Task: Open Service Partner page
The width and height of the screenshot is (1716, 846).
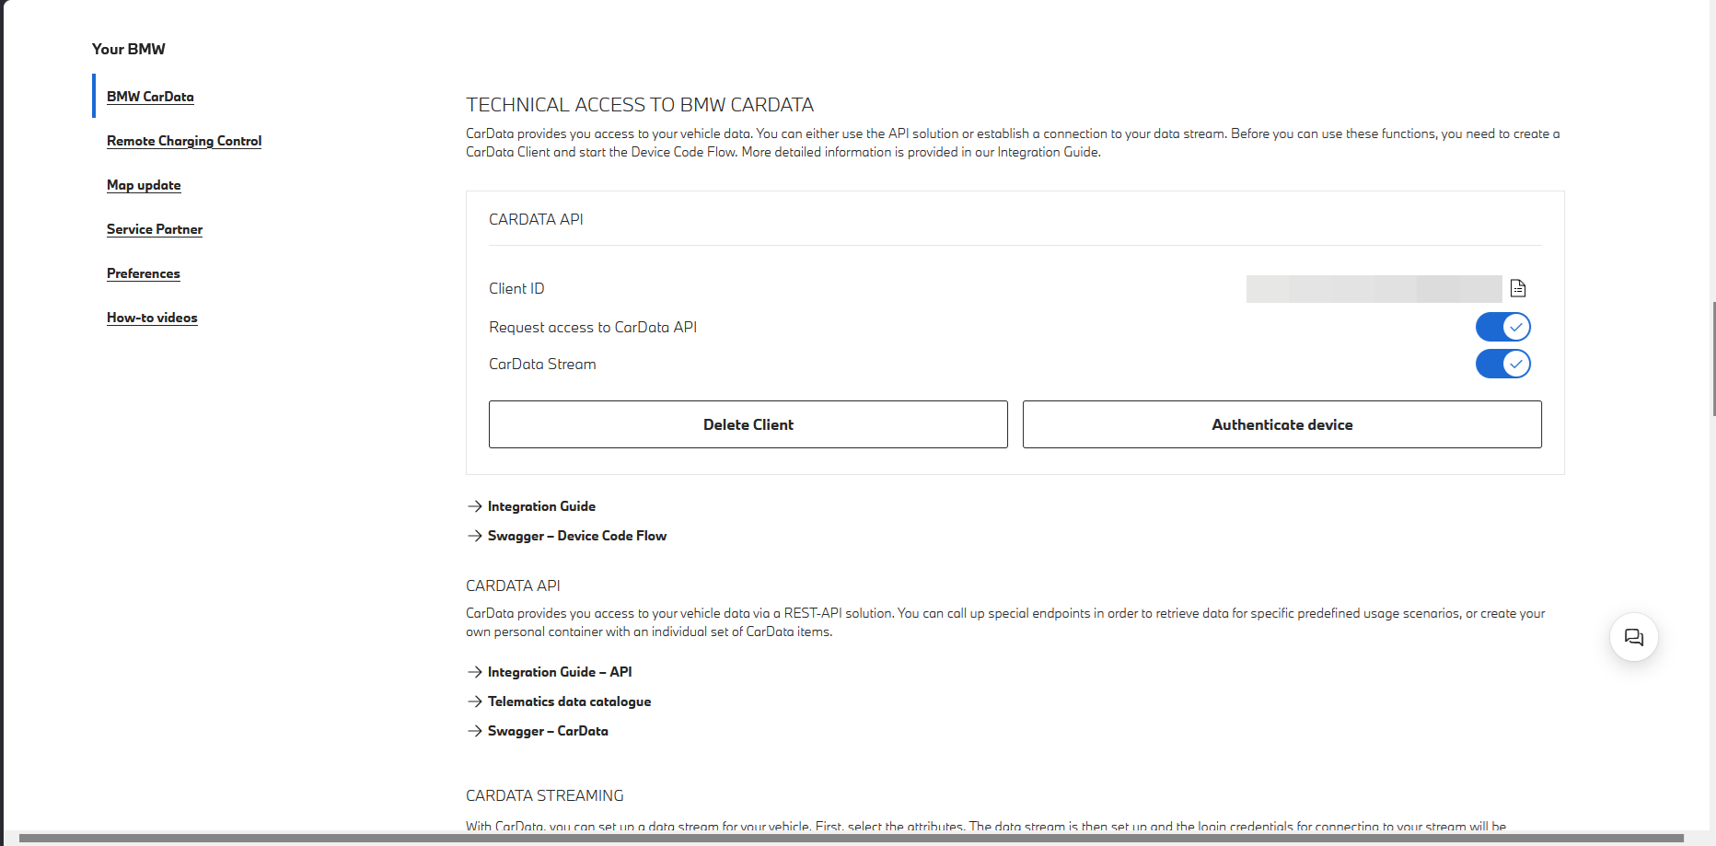Action: (155, 229)
